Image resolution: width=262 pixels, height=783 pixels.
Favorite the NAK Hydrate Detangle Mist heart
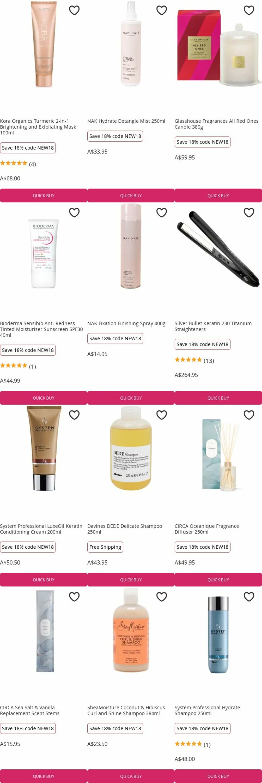(x=162, y=10)
